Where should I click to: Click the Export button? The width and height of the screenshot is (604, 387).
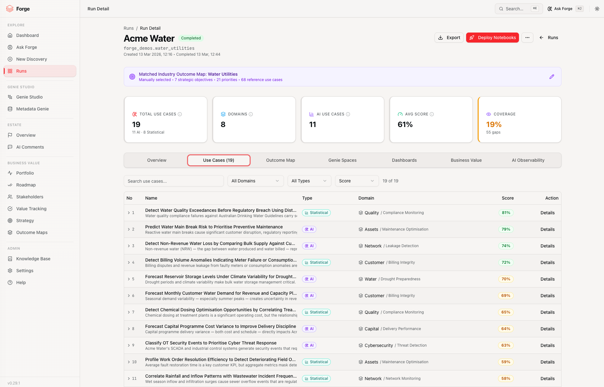pyautogui.click(x=449, y=38)
